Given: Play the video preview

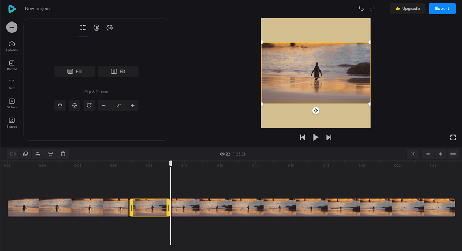Looking at the screenshot, I should [x=315, y=137].
